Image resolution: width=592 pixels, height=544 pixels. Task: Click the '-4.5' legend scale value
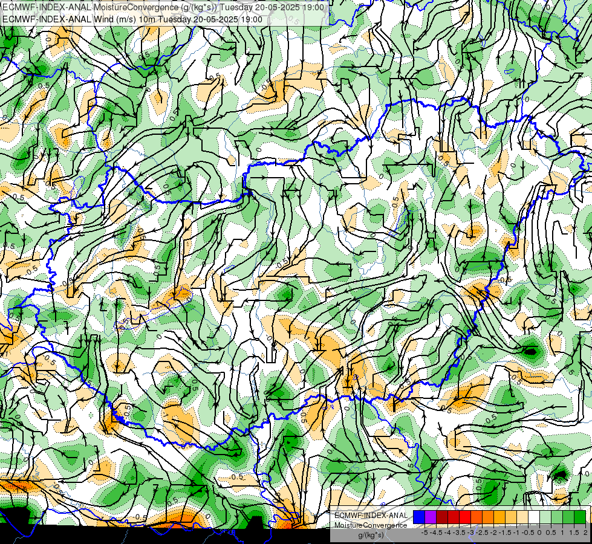[x=437, y=533]
